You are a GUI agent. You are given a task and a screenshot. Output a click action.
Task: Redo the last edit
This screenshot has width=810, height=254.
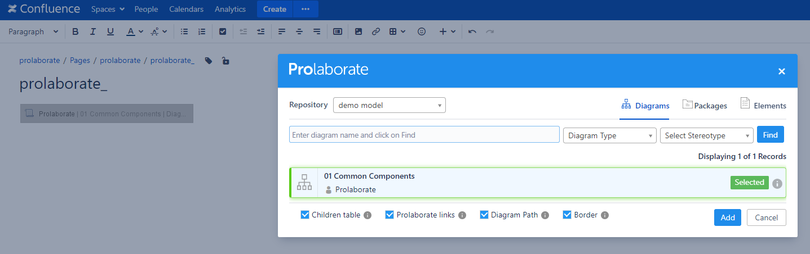click(490, 31)
